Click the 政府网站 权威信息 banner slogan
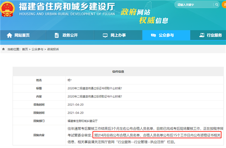The image size is (226, 148). [x=144, y=16]
